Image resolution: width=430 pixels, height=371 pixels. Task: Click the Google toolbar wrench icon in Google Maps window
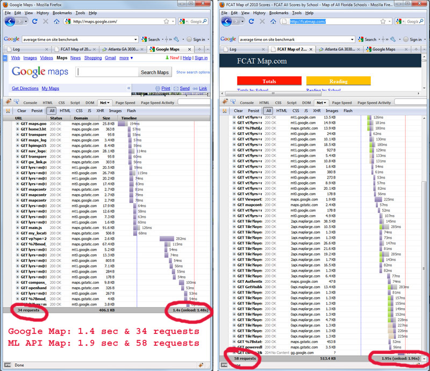tap(176, 39)
